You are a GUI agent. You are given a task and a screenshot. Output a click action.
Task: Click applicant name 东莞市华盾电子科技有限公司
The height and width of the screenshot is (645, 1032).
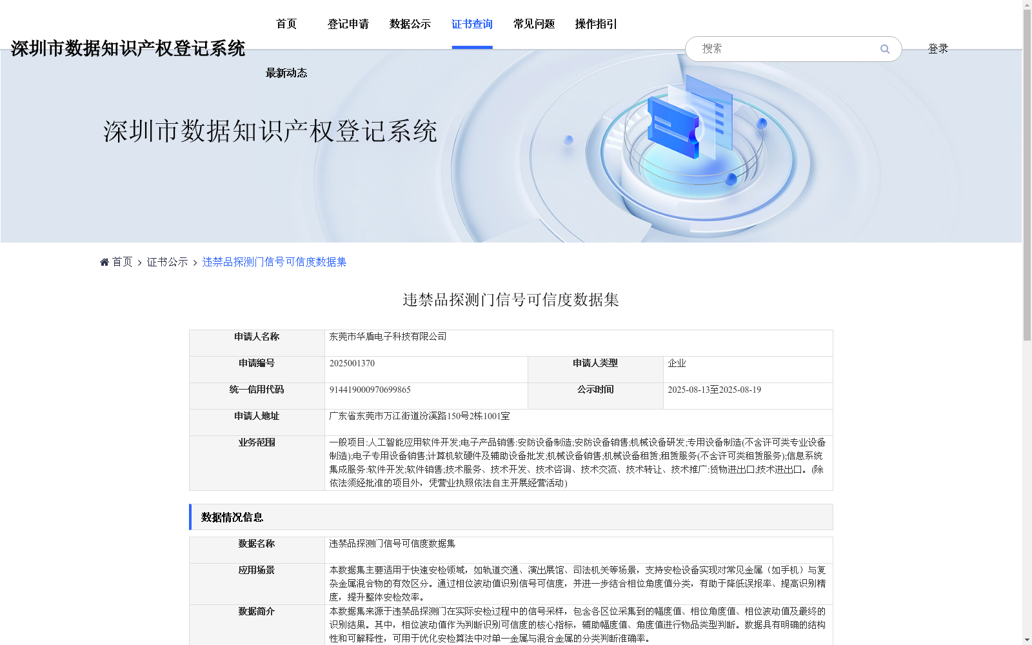pyautogui.click(x=388, y=337)
